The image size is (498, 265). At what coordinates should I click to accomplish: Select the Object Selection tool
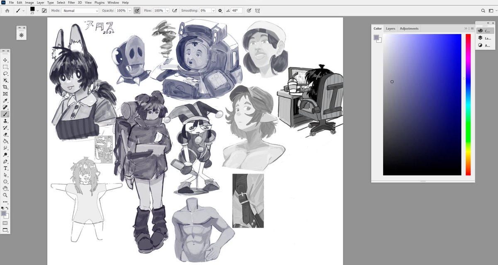click(x=5, y=80)
